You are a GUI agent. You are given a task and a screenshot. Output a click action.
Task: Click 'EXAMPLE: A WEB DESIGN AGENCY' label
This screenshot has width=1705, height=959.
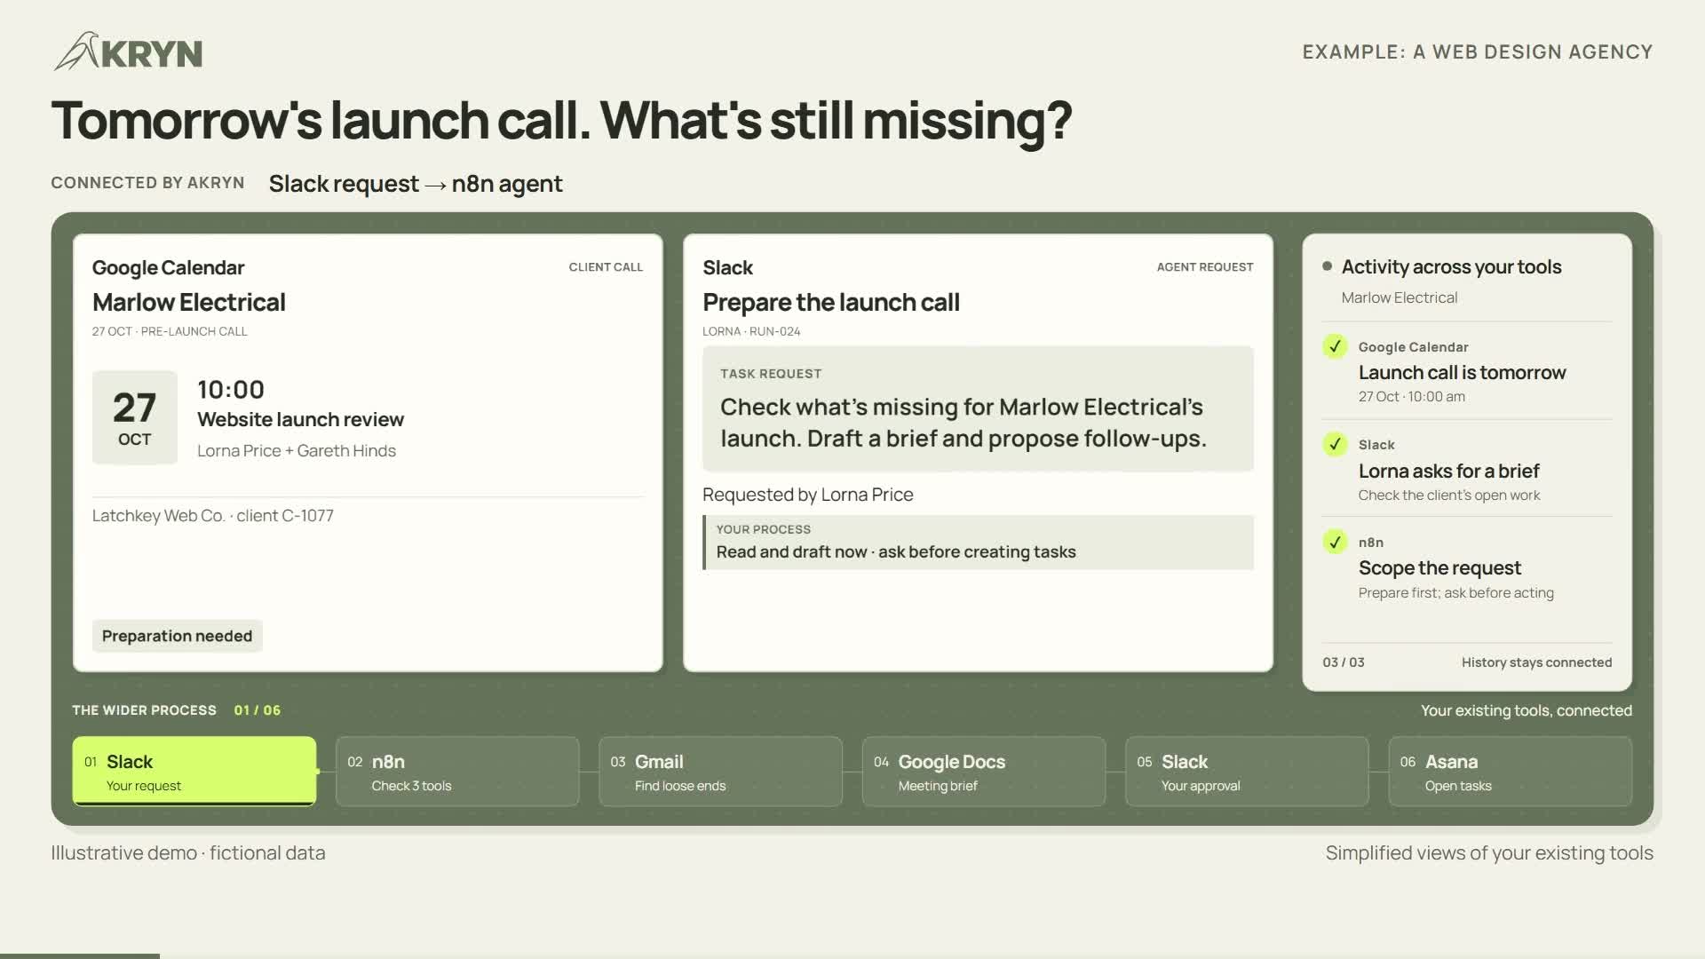coord(1478,52)
